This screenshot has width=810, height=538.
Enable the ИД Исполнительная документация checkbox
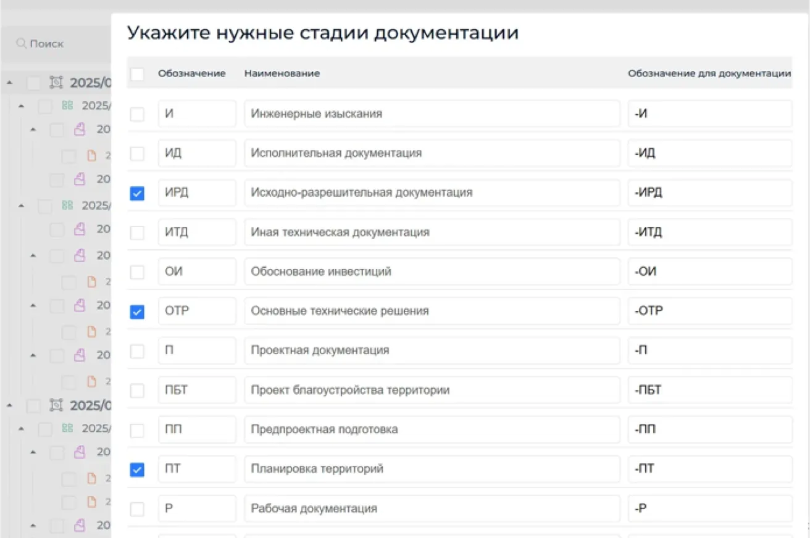pyautogui.click(x=137, y=154)
